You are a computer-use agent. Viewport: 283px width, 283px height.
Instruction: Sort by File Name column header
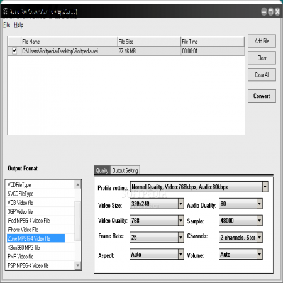coord(69,42)
